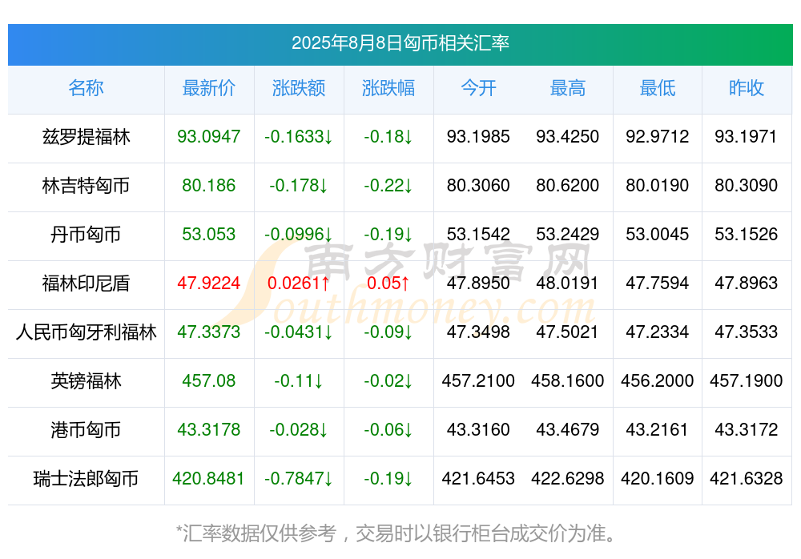Click latest price 420.8481
The image size is (801, 559).
pyautogui.click(x=208, y=479)
